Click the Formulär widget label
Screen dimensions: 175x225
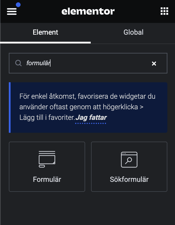pos(47,179)
